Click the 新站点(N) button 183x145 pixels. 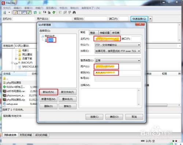[48, 92]
